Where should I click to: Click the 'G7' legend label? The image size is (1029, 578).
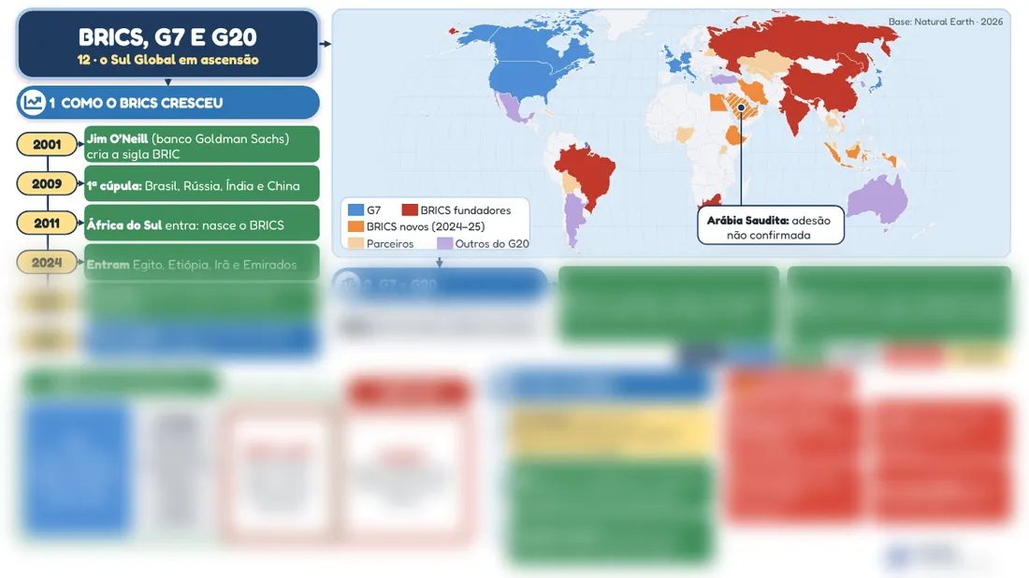coord(373,210)
